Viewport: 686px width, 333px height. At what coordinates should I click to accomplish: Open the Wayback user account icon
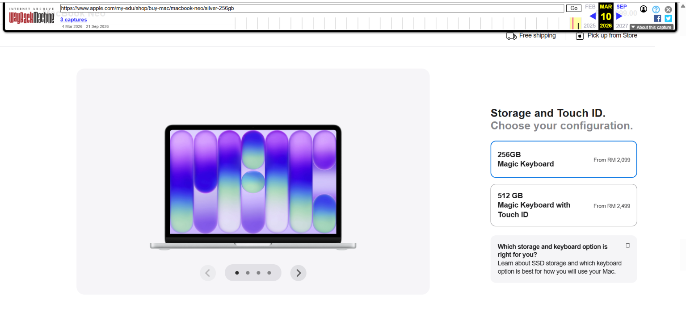(644, 9)
